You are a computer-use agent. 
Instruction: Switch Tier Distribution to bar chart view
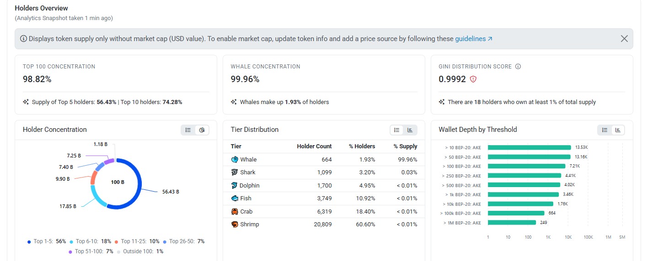[410, 130]
